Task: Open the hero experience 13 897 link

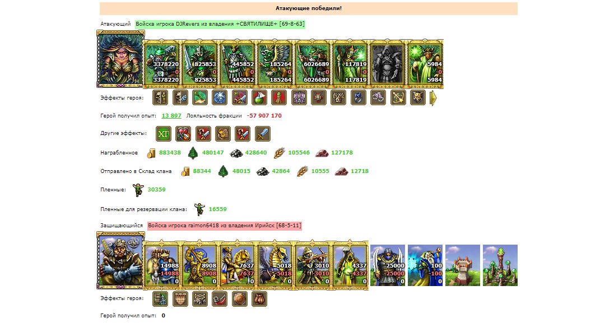Action: click(x=171, y=115)
